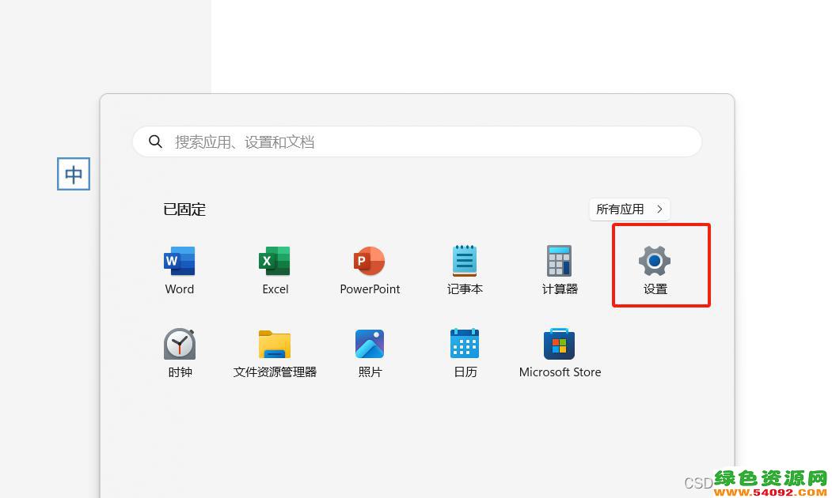Open the 设置 gear icon
832x498 pixels.
click(654, 261)
